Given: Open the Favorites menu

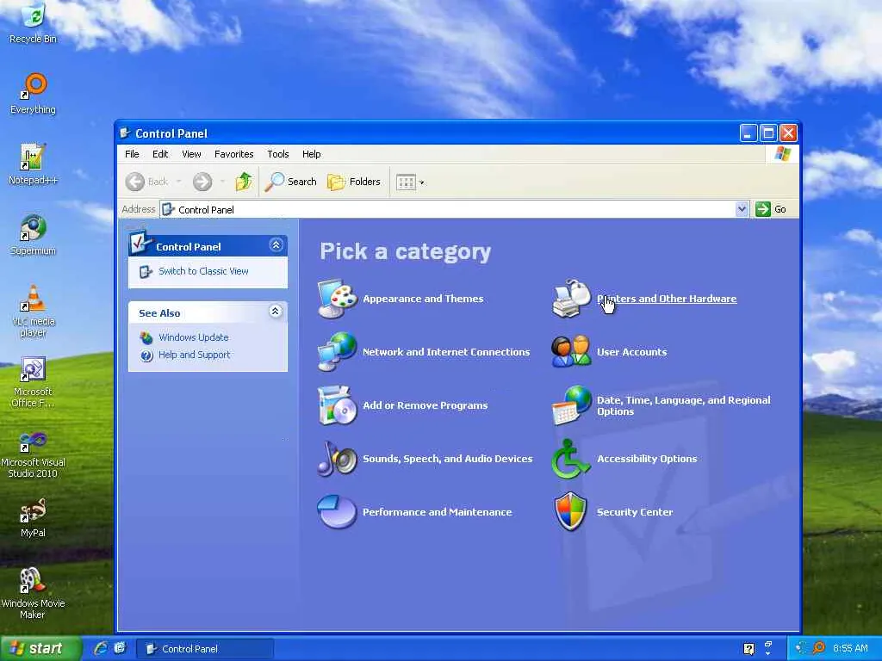Looking at the screenshot, I should tap(234, 154).
